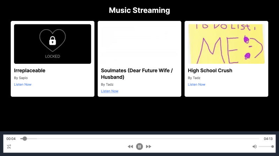279x156 pixels.
Task: Click By Tadz under Soulmates
Action: (x=107, y=84)
